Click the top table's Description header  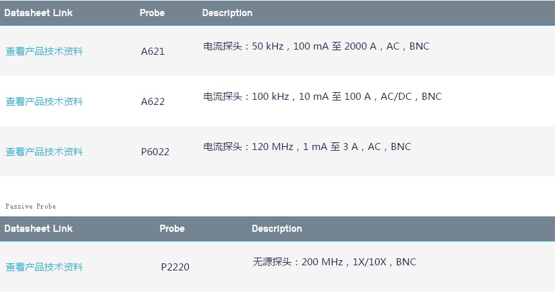coord(228,13)
